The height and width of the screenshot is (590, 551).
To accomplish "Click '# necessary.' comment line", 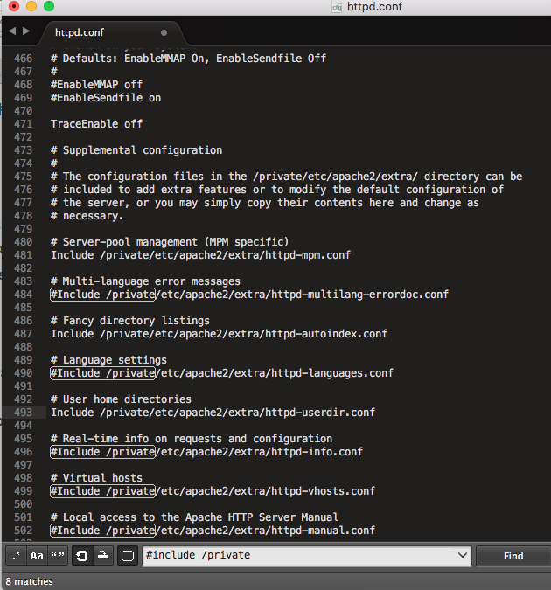I will click(87, 216).
